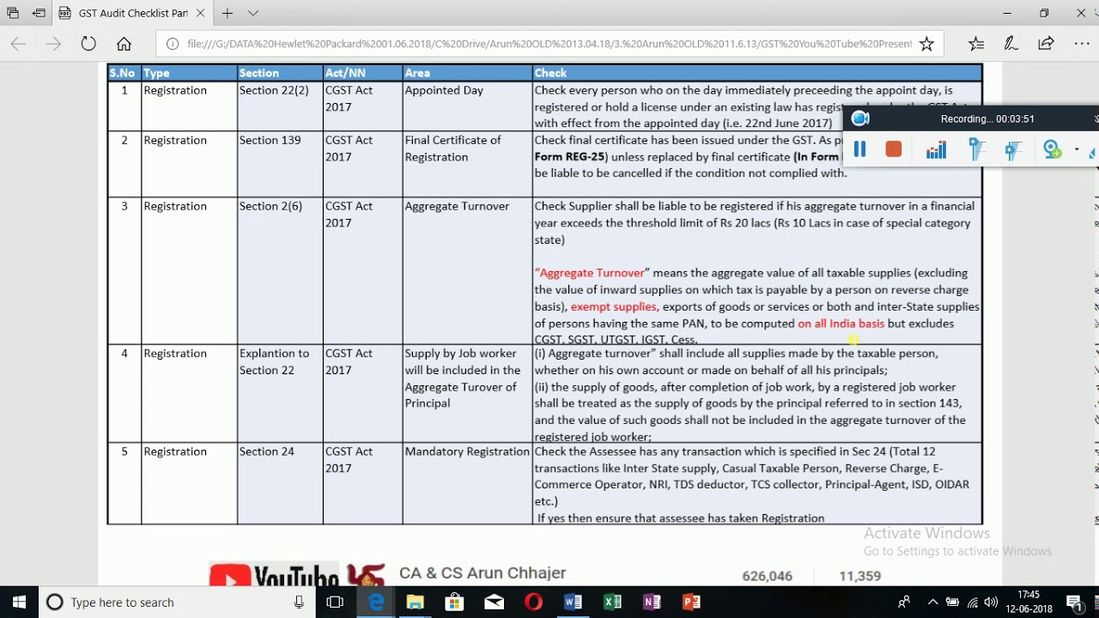Open File Explorer from the taskbar
Screen dimensions: 1099x618
(416, 603)
